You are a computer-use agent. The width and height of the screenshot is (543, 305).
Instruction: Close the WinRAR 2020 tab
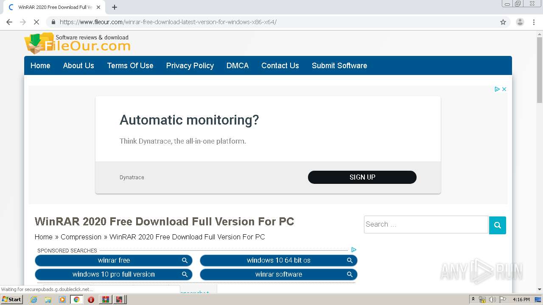[99, 7]
